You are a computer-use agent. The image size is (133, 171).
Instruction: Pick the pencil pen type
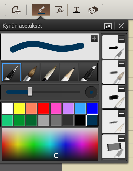(x=69, y=72)
